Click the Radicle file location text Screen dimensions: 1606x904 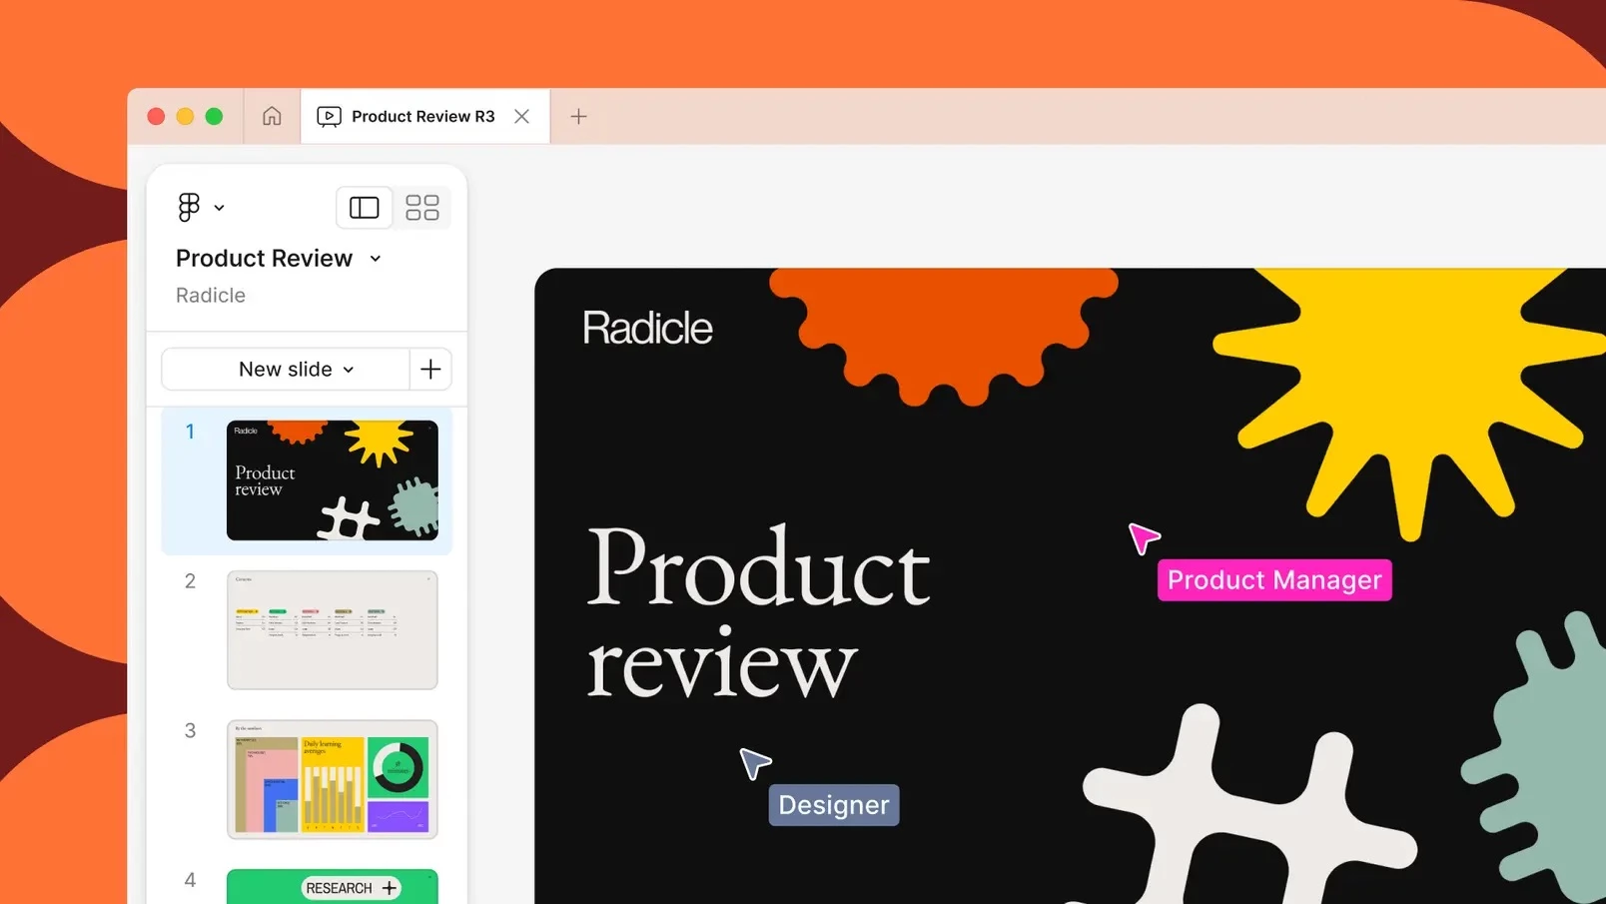tap(210, 295)
